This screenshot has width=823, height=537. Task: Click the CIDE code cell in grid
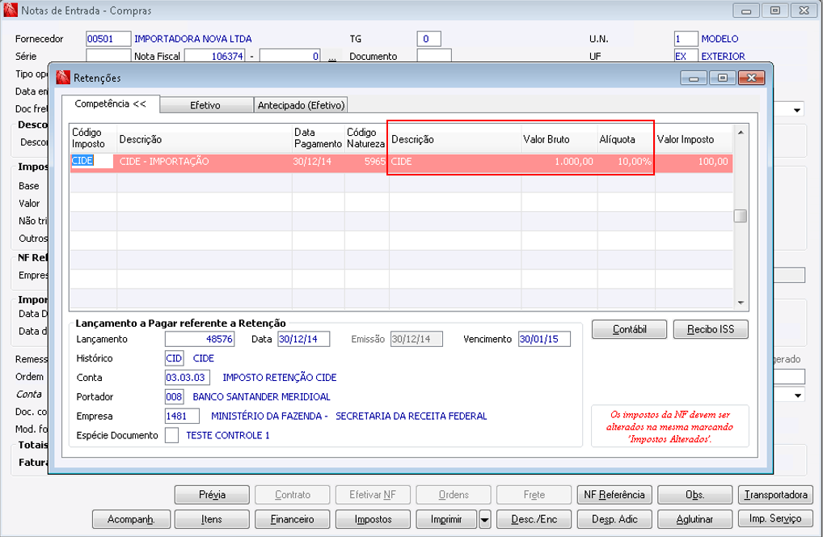coord(93,161)
